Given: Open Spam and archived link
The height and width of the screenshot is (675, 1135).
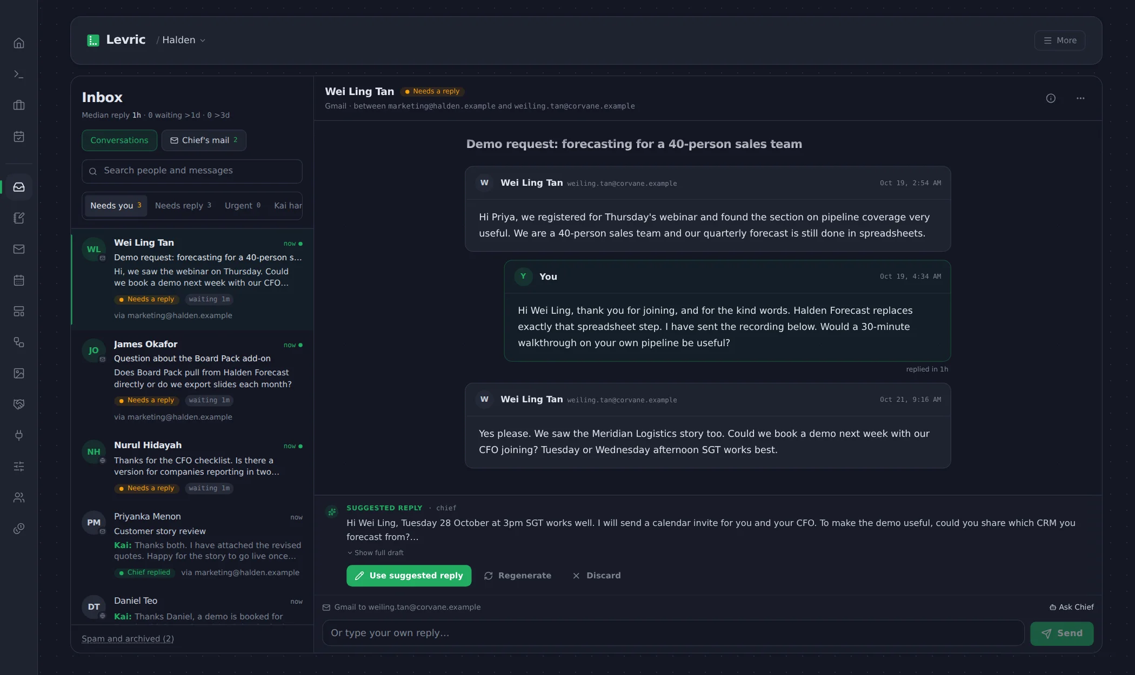Looking at the screenshot, I should 128,639.
